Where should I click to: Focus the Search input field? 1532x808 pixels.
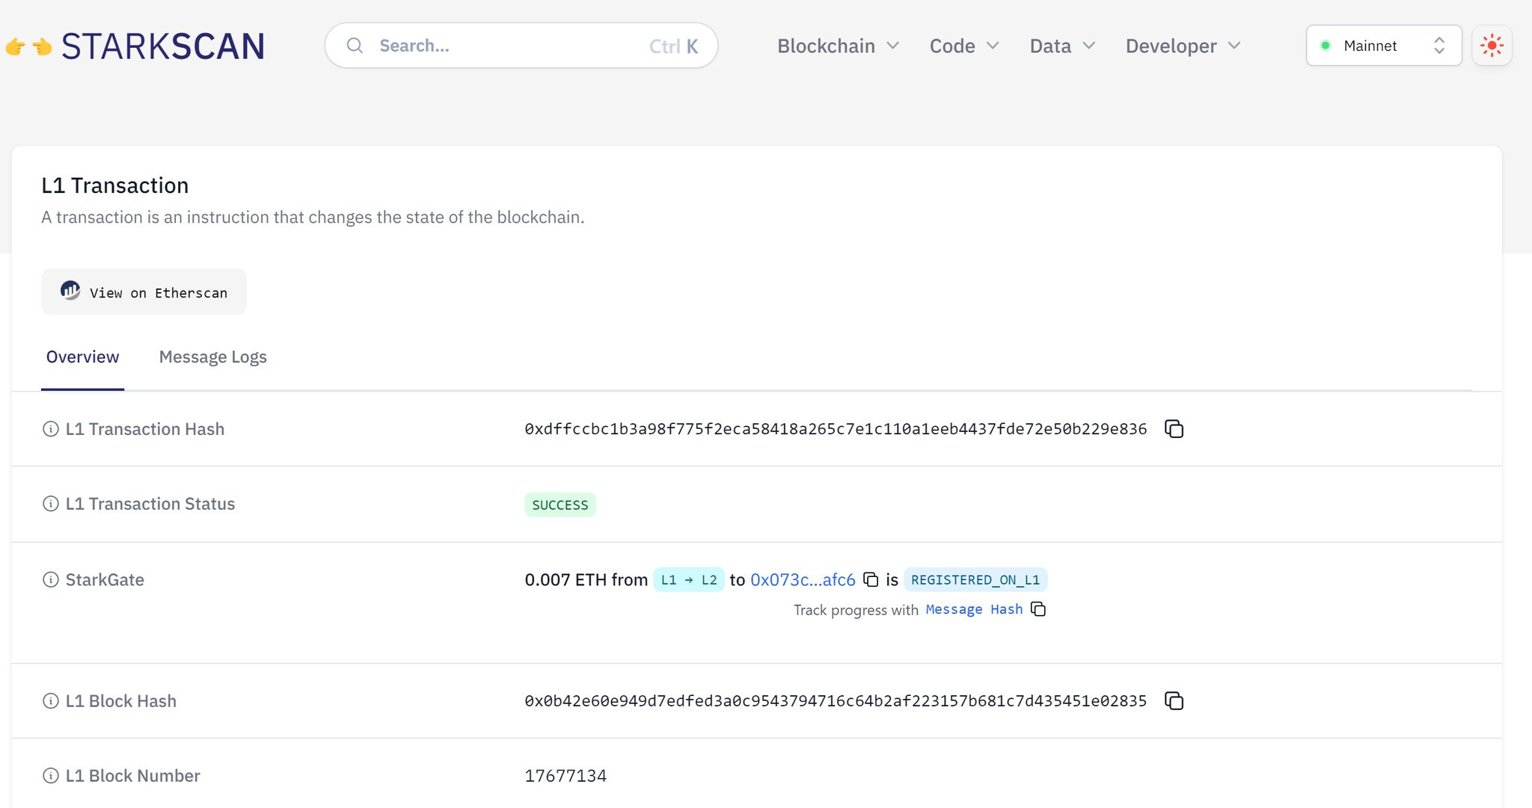point(521,46)
